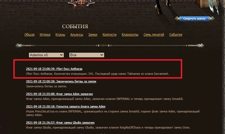225x134 pixels.
Task: Expand the 'Asterios x5' server dropdown
Action: click(x=46, y=55)
